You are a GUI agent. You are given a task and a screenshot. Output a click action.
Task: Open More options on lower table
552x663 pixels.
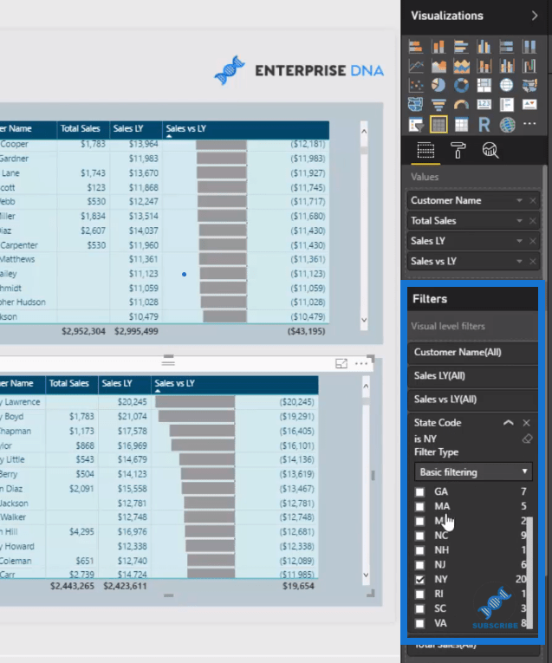[x=361, y=363]
